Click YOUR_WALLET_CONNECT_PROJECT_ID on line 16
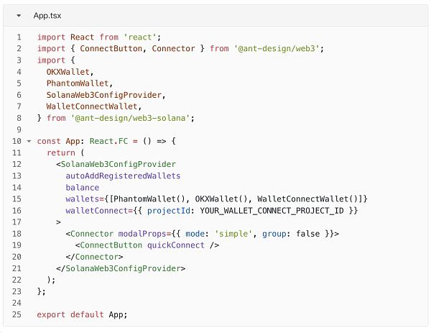The image size is (431, 333). click(272, 211)
